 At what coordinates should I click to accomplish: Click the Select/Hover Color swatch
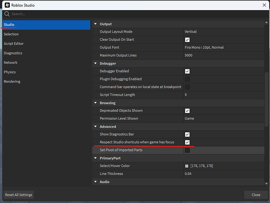pos(187,166)
